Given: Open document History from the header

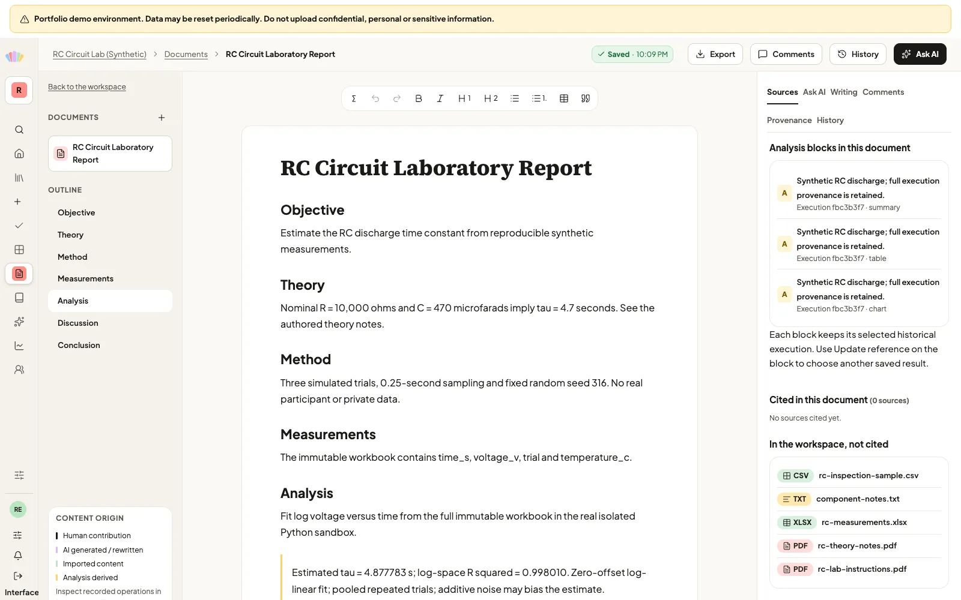Looking at the screenshot, I should [858, 54].
